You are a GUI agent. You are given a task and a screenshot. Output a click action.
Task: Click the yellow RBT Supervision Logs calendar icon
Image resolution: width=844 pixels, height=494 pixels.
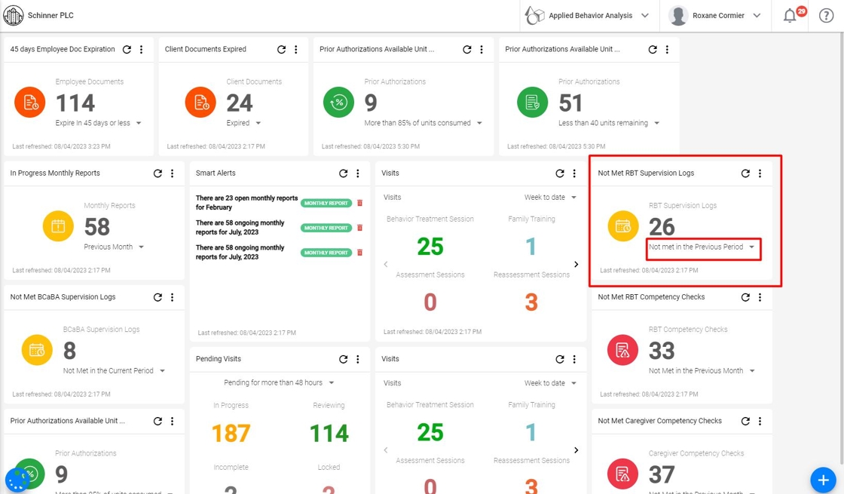[x=623, y=226]
